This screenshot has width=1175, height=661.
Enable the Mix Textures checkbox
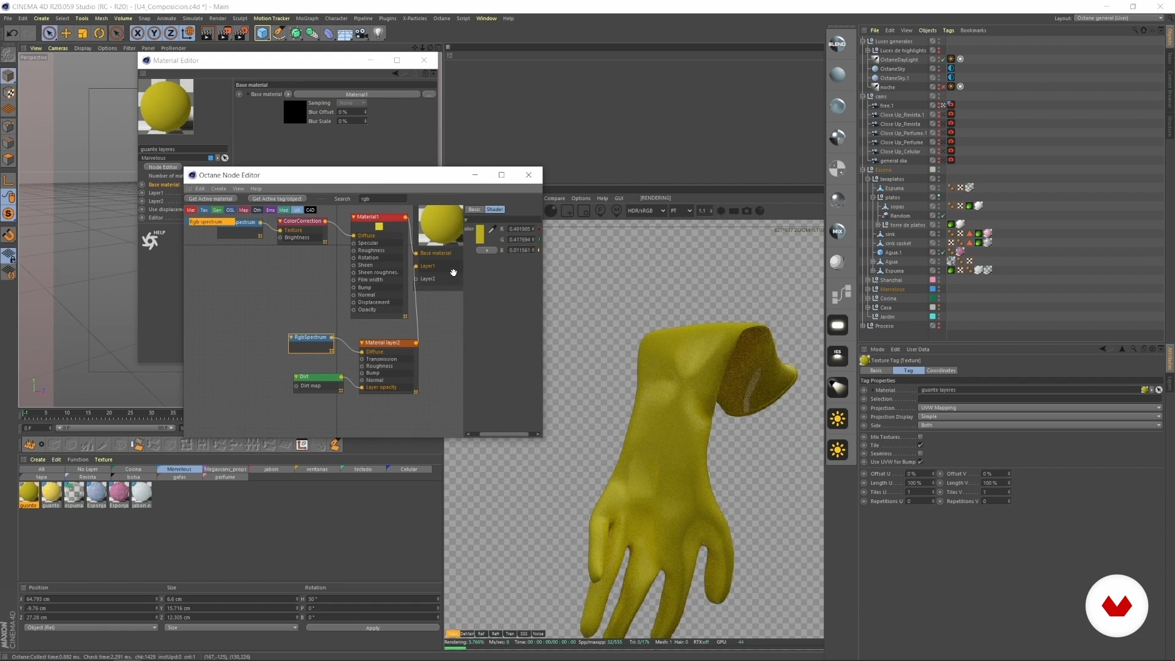click(920, 437)
